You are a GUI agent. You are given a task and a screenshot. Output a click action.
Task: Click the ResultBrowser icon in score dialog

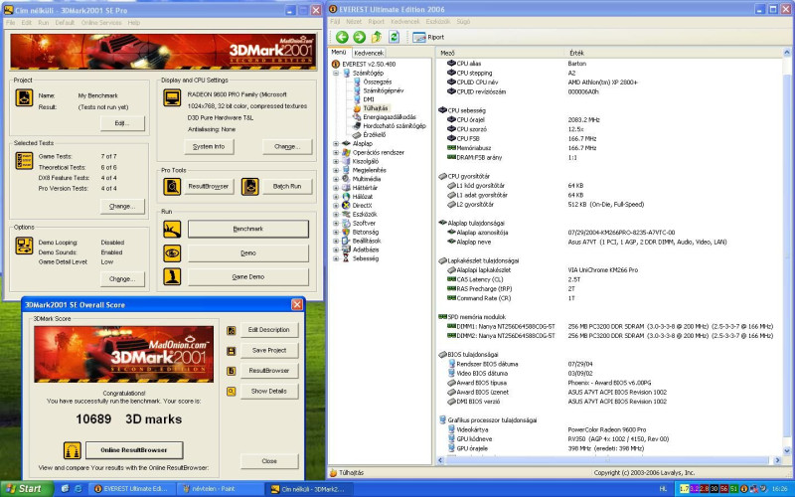[x=232, y=371]
